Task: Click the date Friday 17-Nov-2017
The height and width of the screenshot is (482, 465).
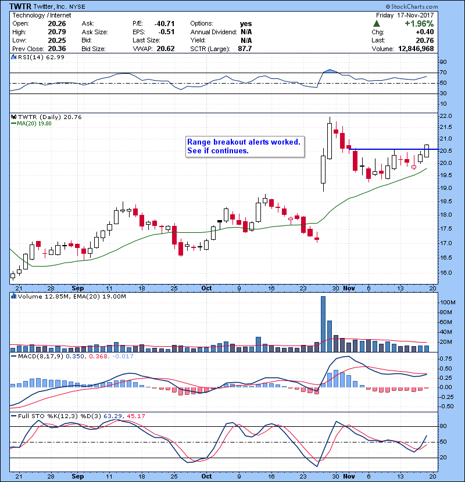Action: point(405,15)
